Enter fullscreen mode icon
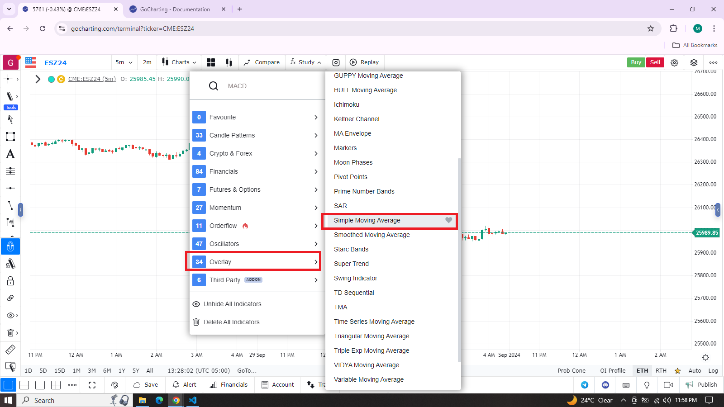Image resolution: width=724 pixels, height=407 pixels. pyautogui.click(x=92, y=385)
